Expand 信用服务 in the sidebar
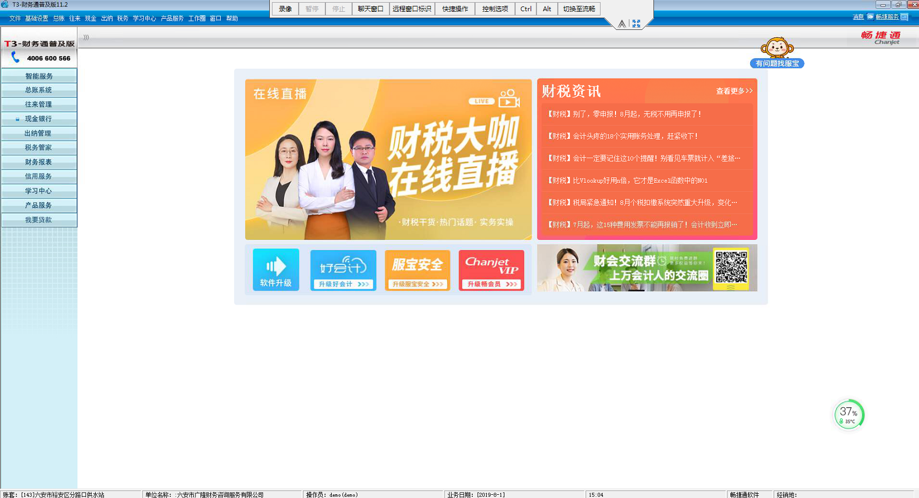This screenshot has height=498, width=919. tap(39, 176)
